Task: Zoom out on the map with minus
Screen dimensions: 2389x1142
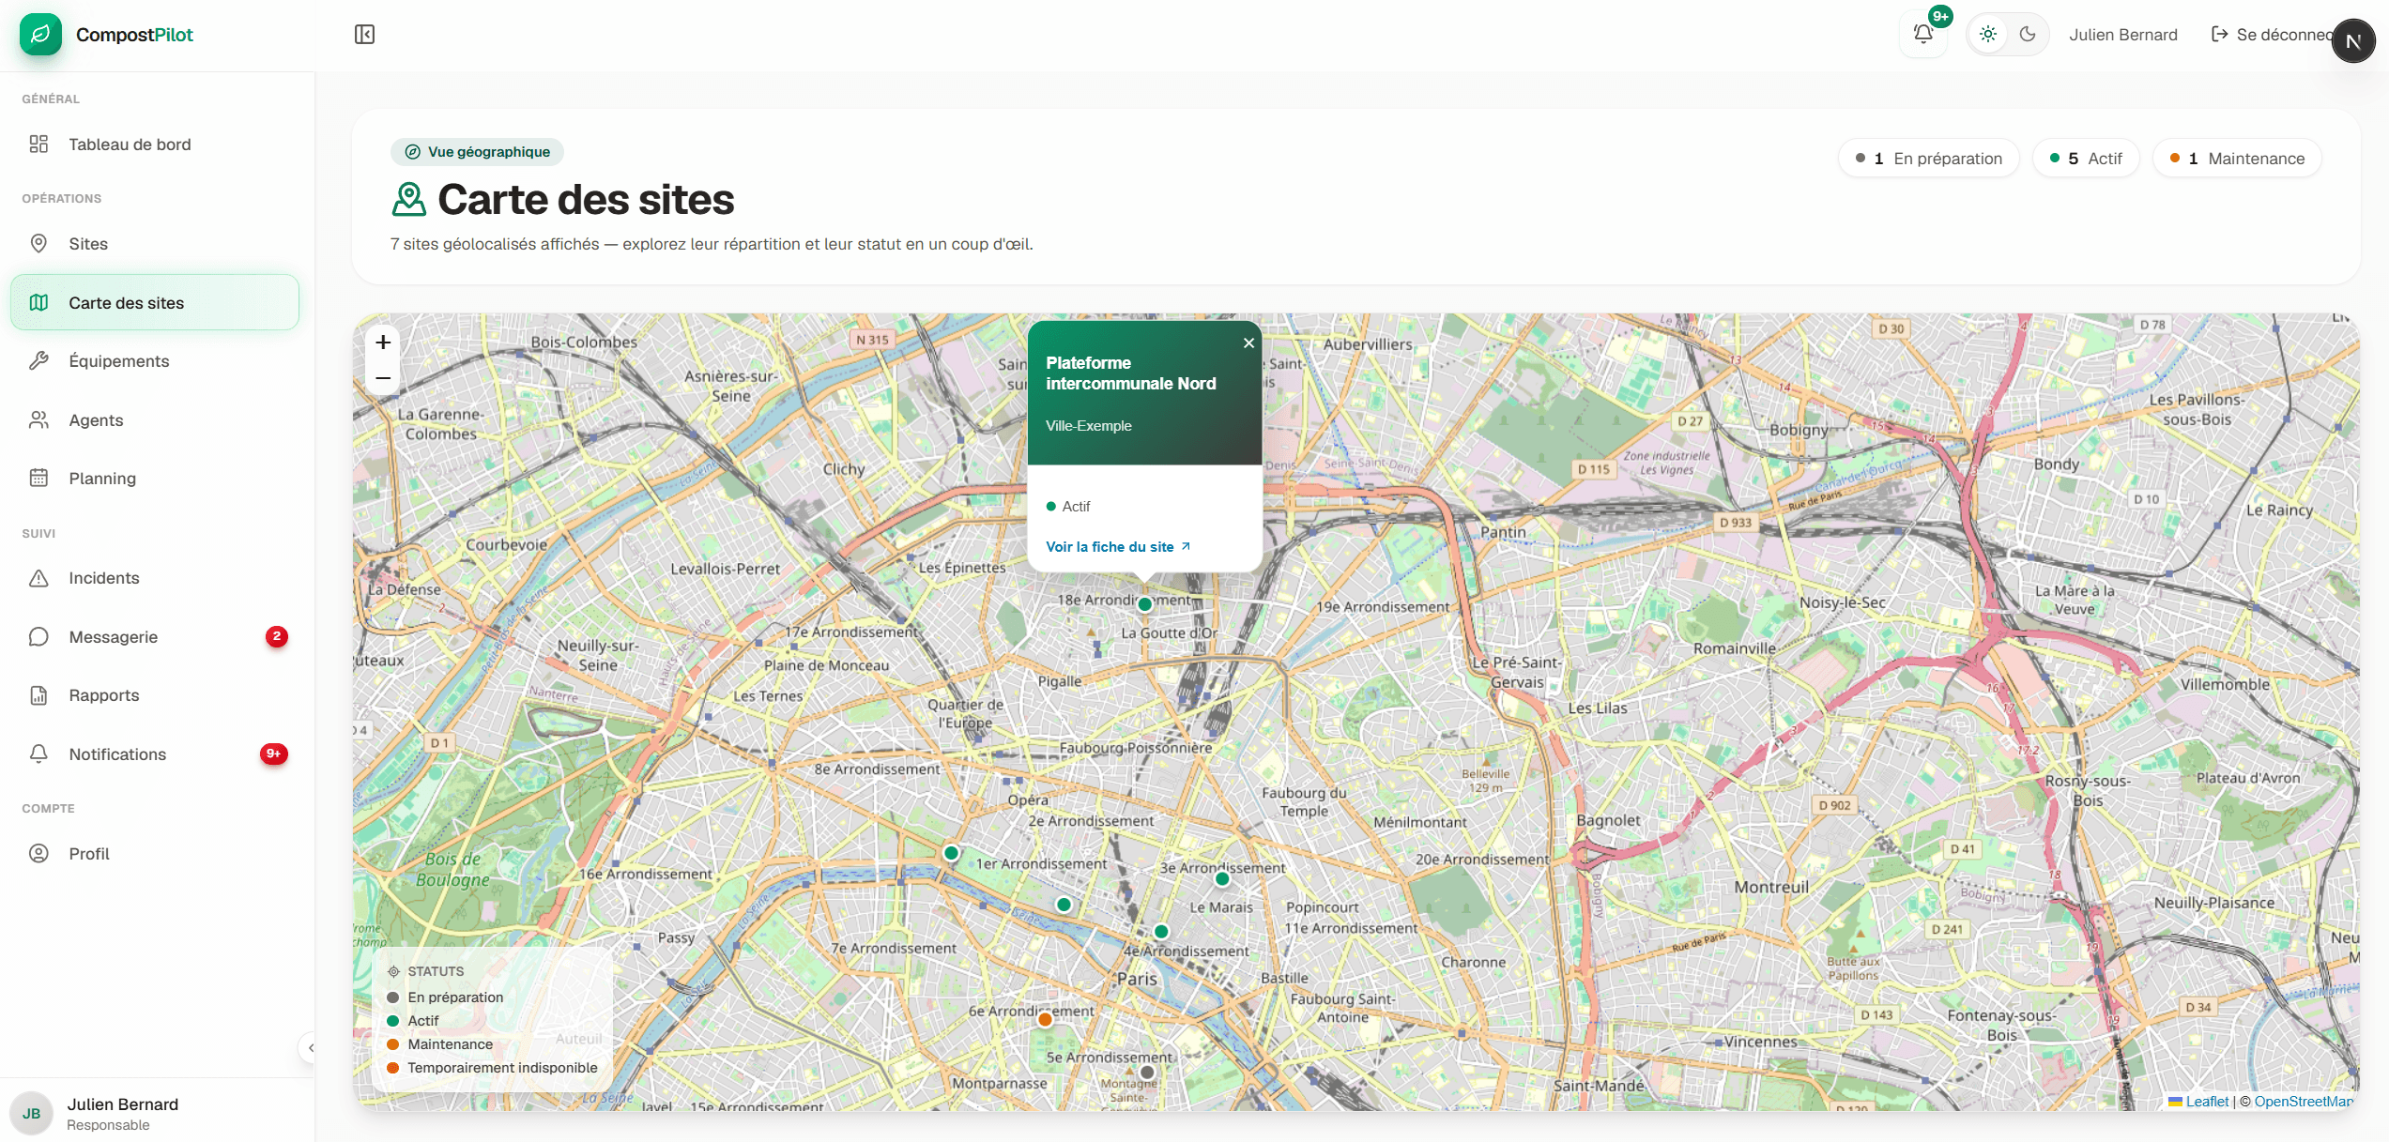Action: click(x=383, y=378)
